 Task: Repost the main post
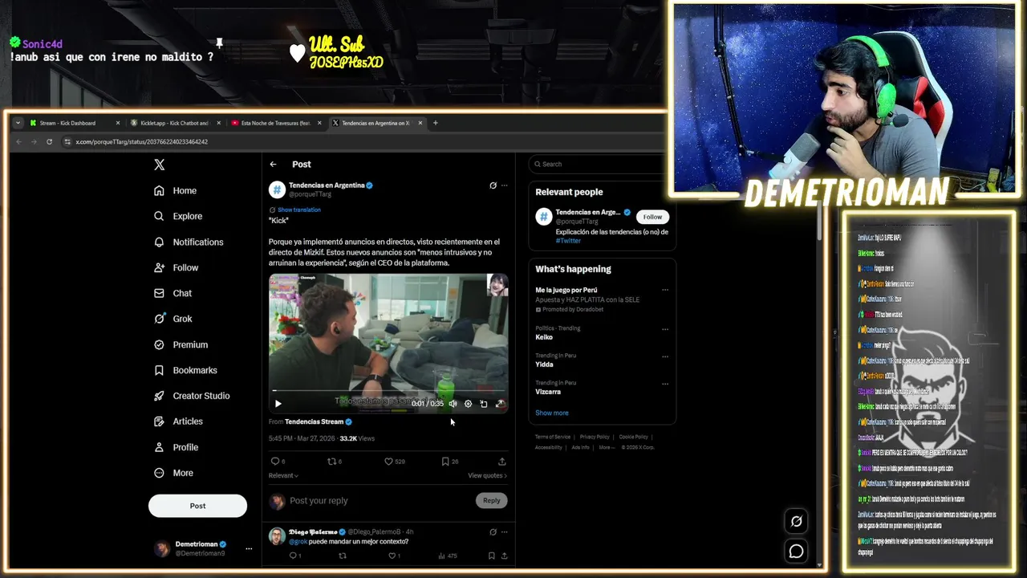click(x=335, y=462)
